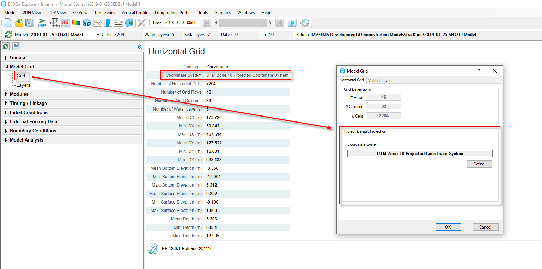Open a model with the folder icon

(x=19, y=23)
